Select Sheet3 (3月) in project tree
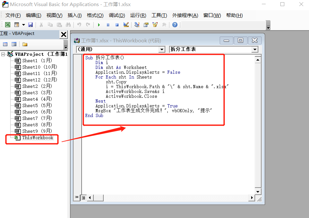 click(33, 93)
